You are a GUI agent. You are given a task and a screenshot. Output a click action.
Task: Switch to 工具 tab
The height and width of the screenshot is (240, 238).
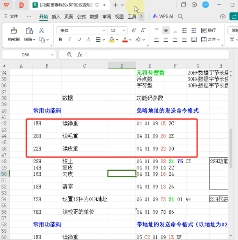[x=132, y=17]
